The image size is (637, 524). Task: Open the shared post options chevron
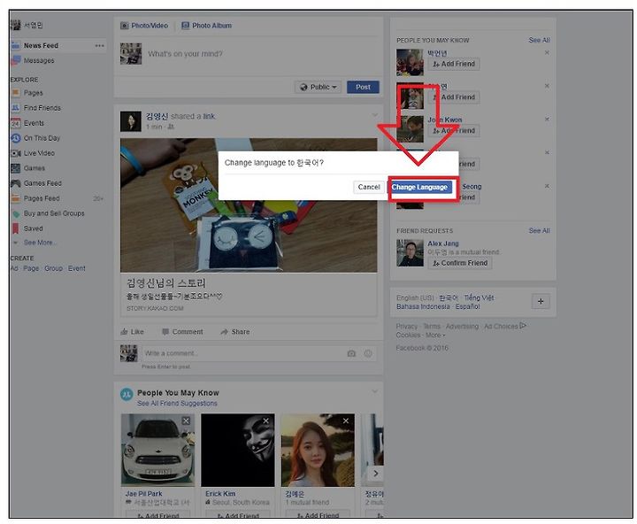click(374, 115)
